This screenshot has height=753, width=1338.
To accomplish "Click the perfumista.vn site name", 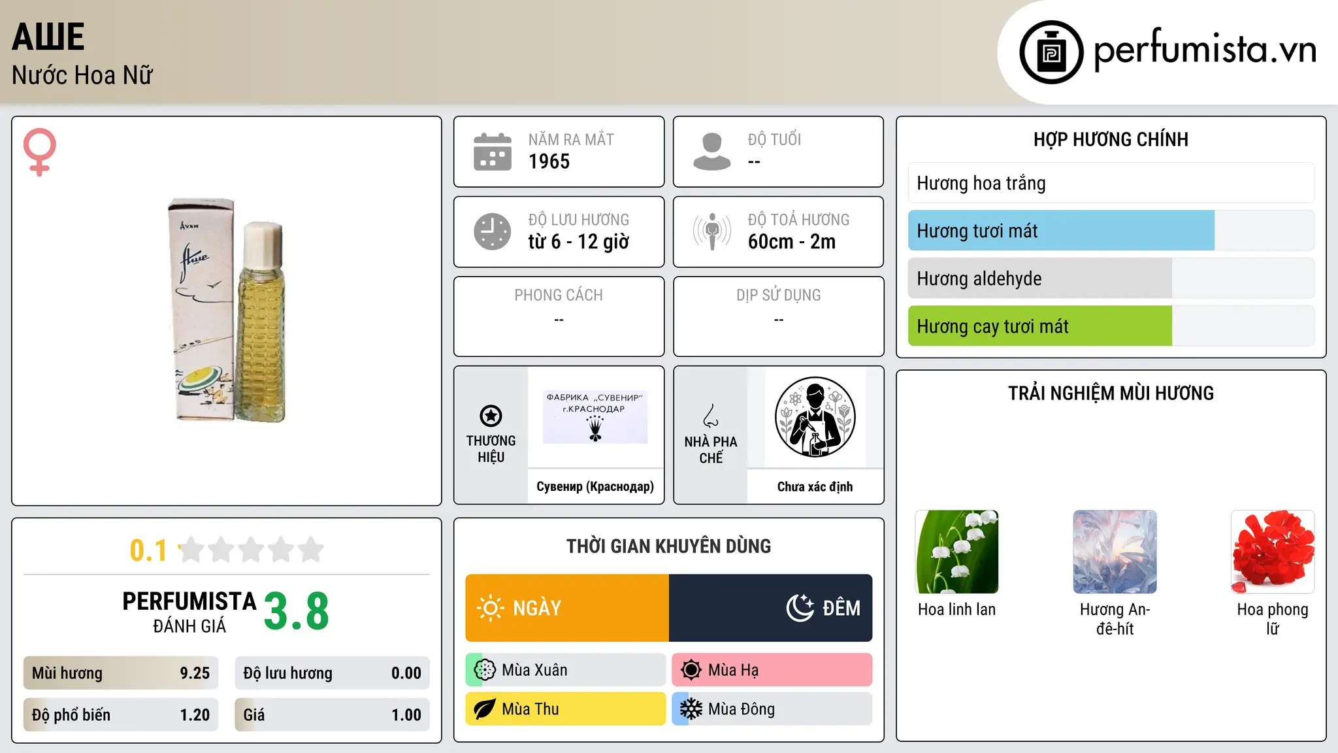I will point(1205,50).
